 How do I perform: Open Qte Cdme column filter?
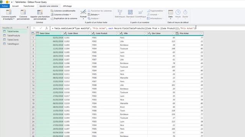tap(173, 33)
